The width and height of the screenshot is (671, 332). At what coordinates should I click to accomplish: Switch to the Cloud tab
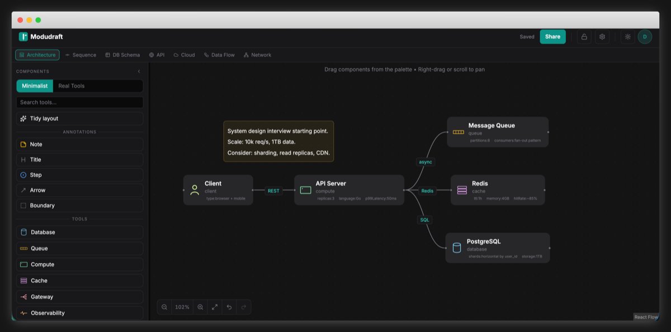pyautogui.click(x=184, y=55)
